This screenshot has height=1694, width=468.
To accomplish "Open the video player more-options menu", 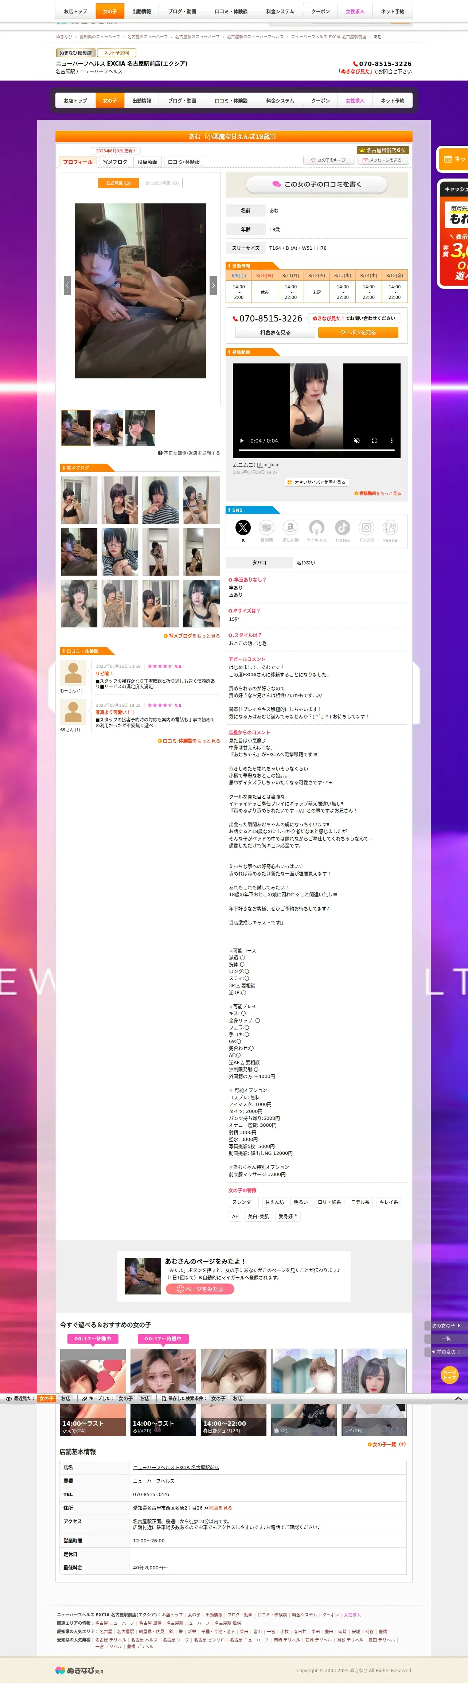I will click(392, 441).
